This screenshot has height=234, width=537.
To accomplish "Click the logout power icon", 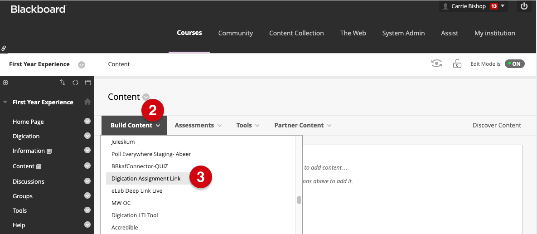I will click(524, 6).
